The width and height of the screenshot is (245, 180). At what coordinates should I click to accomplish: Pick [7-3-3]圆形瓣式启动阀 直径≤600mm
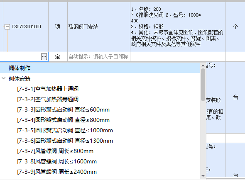63,109
